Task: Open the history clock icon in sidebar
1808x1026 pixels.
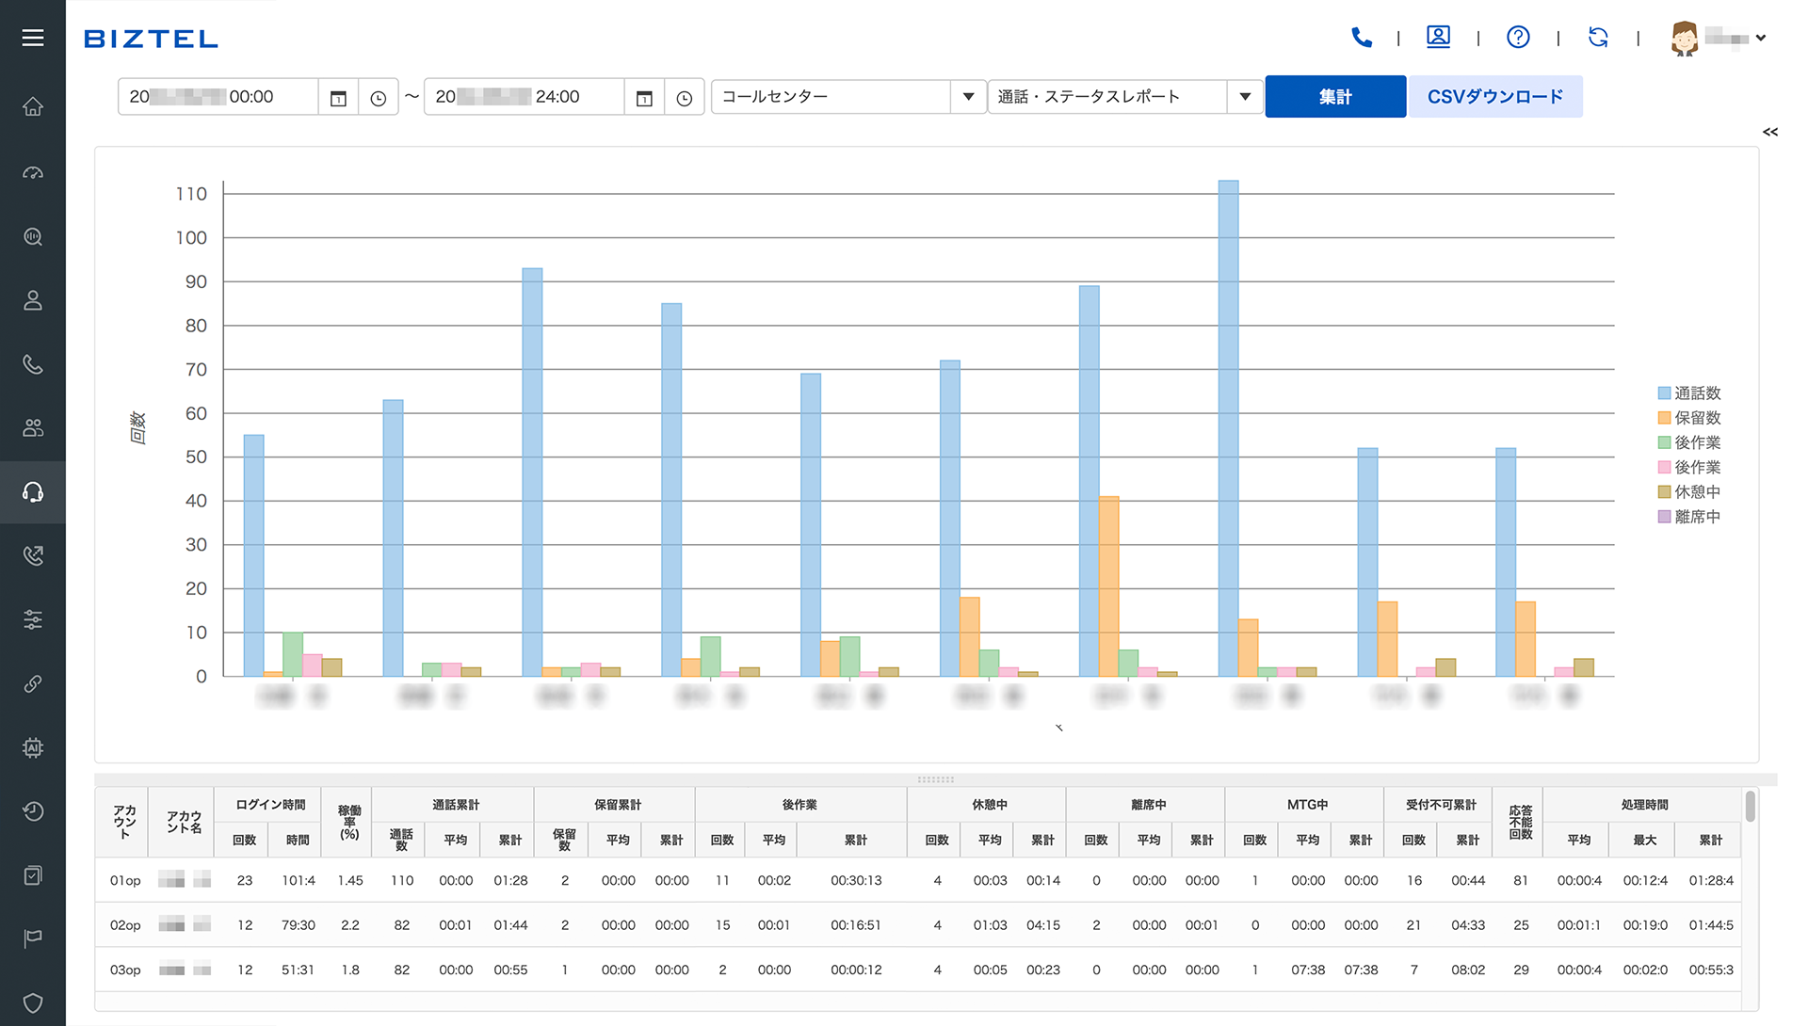Action: [33, 811]
